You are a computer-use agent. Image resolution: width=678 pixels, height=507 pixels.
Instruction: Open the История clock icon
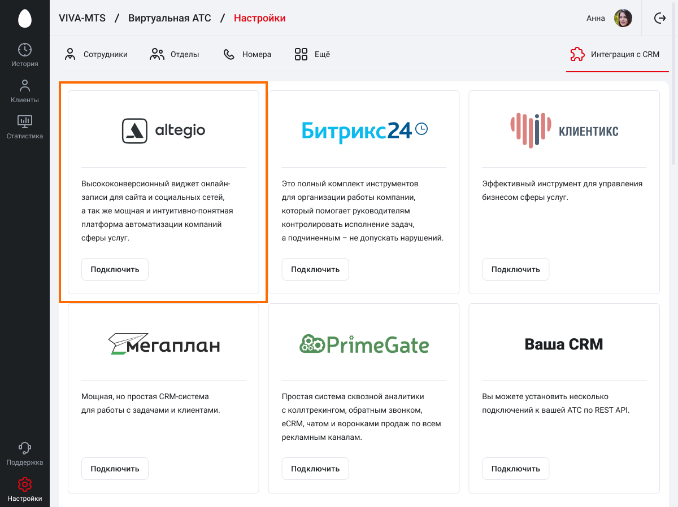tap(24, 50)
